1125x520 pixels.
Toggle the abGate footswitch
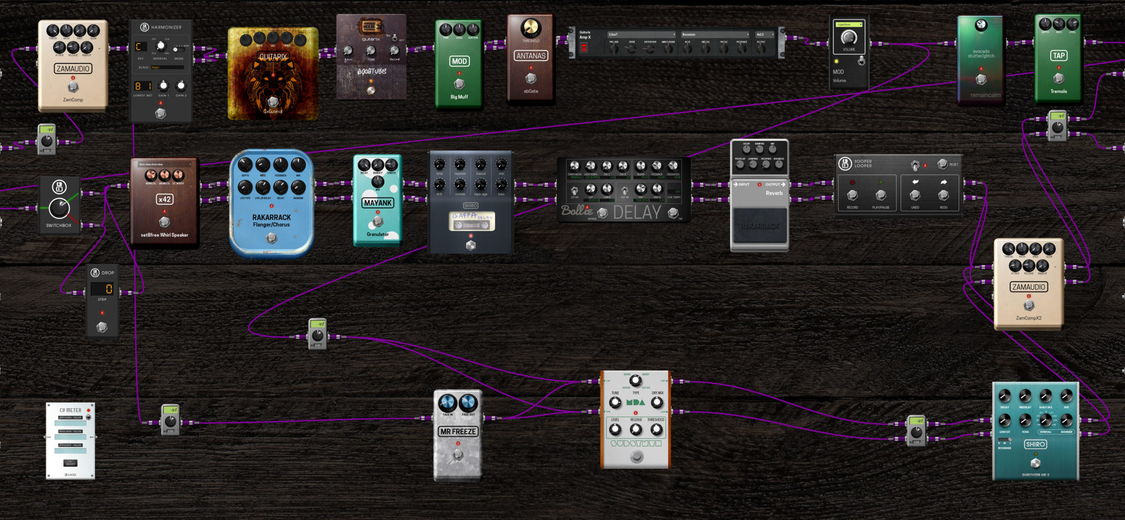click(530, 78)
